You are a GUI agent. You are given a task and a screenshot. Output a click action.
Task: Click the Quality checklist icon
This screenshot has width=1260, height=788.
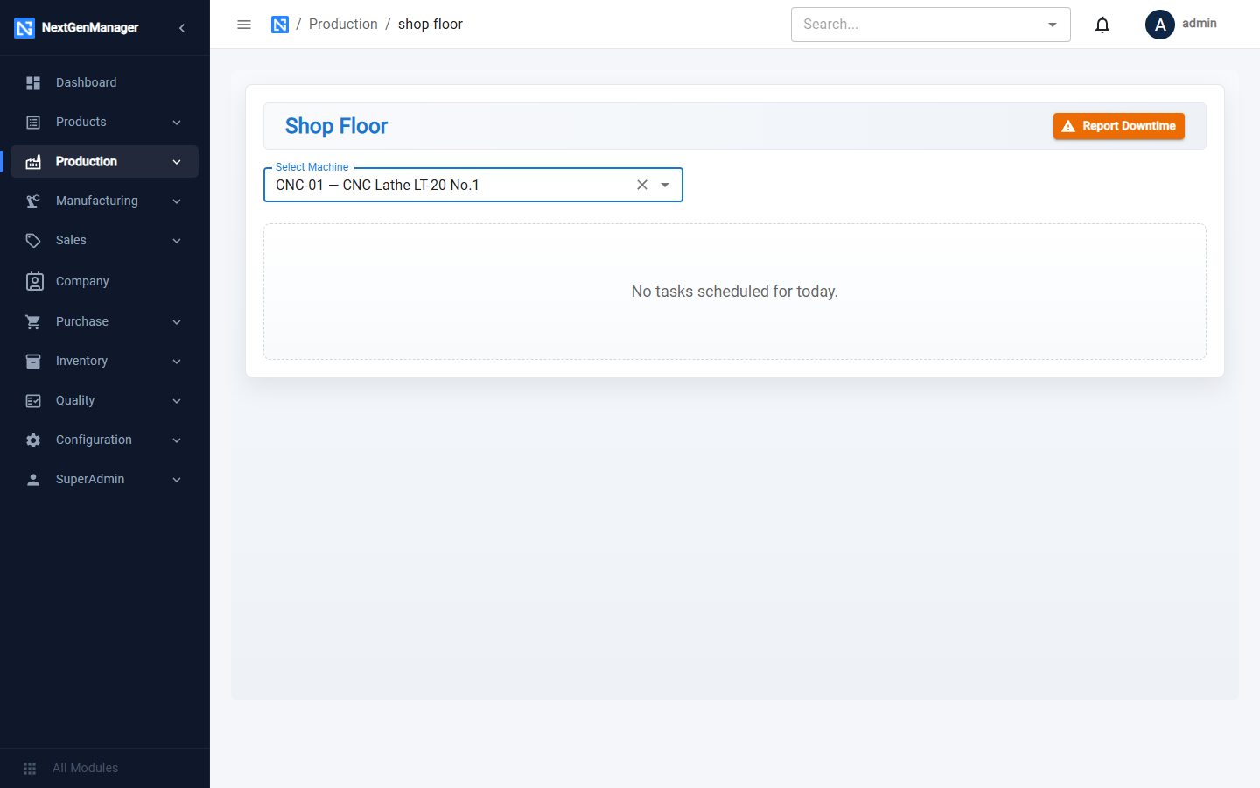(33, 400)
